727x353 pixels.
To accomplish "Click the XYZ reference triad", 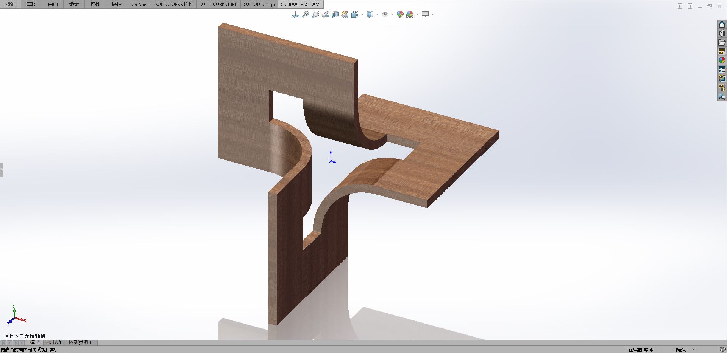I will [16, 315].
